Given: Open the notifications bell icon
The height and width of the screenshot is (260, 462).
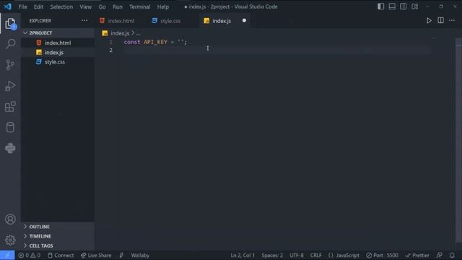Looking at the screenshot, I should point(452,255).
